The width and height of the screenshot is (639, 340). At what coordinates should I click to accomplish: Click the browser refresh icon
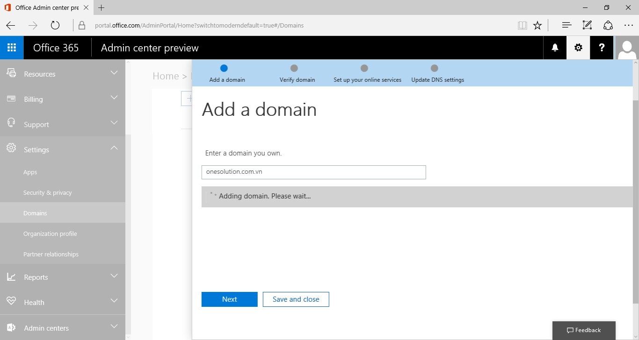tap(55, 25)
